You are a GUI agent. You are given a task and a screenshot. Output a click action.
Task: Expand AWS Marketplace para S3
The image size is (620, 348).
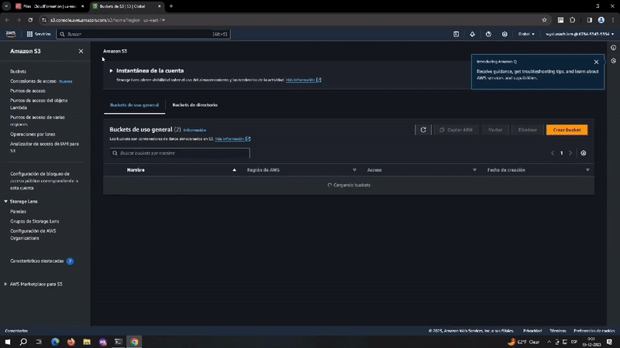[6, 284]
